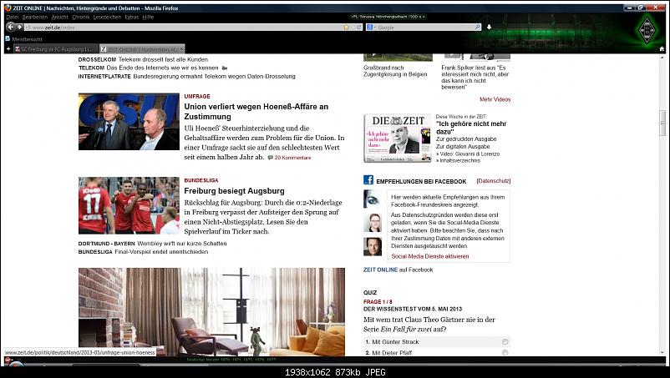The image size is (670, 378).
Task: Open the Freiburg besiegt Augsburg headline
Action: (234, 191)
